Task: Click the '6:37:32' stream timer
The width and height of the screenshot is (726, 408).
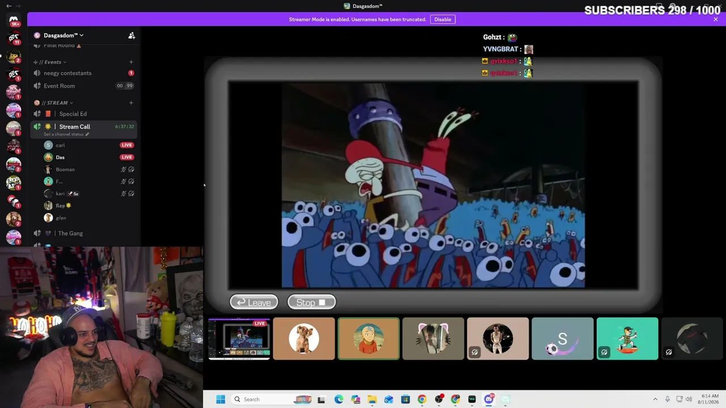Action: [x=125, y=127]
